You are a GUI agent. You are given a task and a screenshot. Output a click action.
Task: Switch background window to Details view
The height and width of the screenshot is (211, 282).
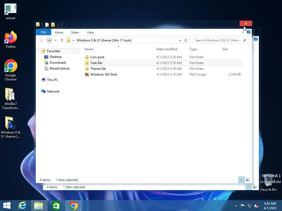click(x=249, y=187)
